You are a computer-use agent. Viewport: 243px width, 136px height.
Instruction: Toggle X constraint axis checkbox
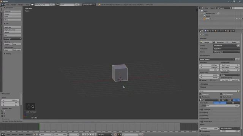(x=2, y=111)
